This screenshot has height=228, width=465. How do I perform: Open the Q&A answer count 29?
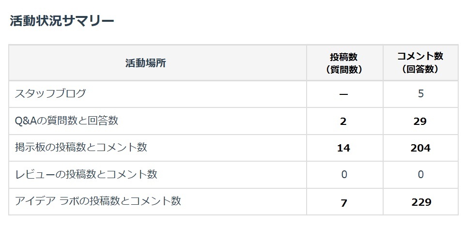(420, 122)
